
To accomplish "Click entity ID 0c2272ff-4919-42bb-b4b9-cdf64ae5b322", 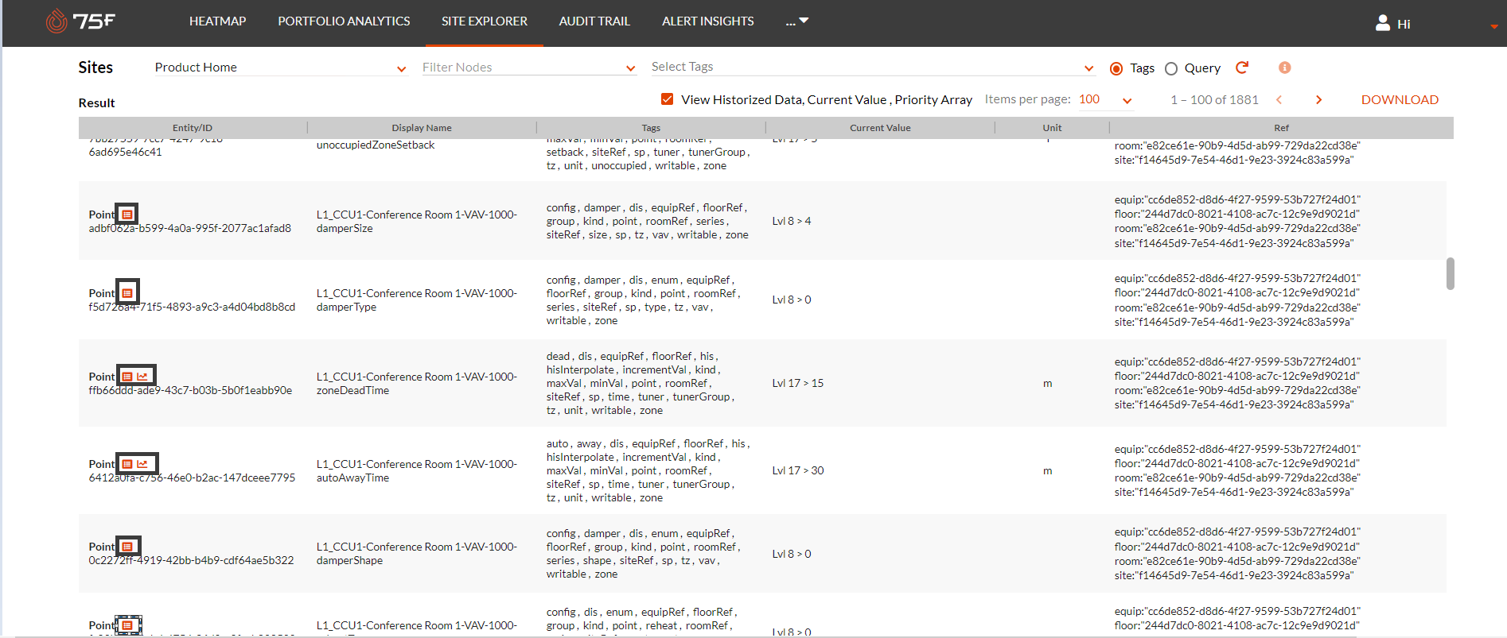I will pyautogui.click(x=191, y=561).
